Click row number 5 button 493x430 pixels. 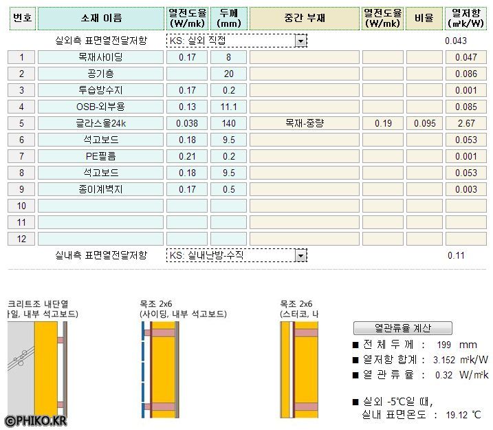click(x=21, y=123)
